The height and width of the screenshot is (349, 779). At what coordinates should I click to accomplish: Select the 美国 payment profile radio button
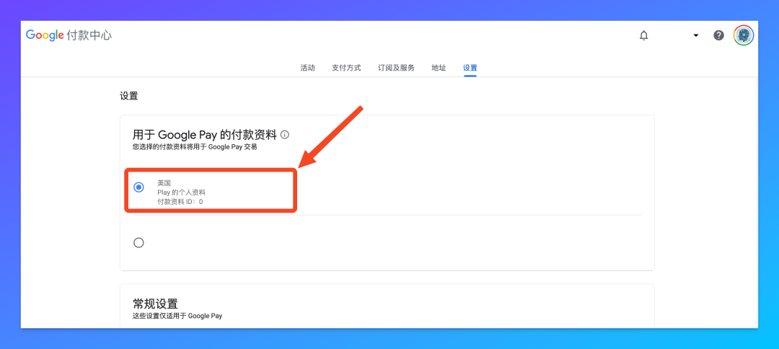coord(139,187)
